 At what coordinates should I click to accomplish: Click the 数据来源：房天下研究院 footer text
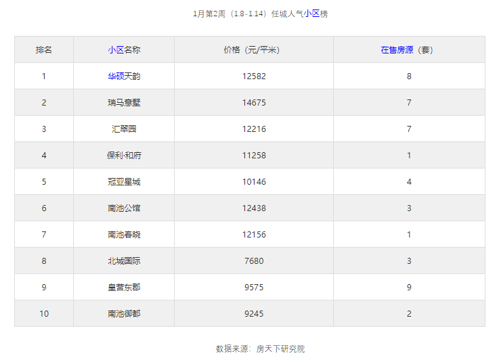tap(260, 348)
